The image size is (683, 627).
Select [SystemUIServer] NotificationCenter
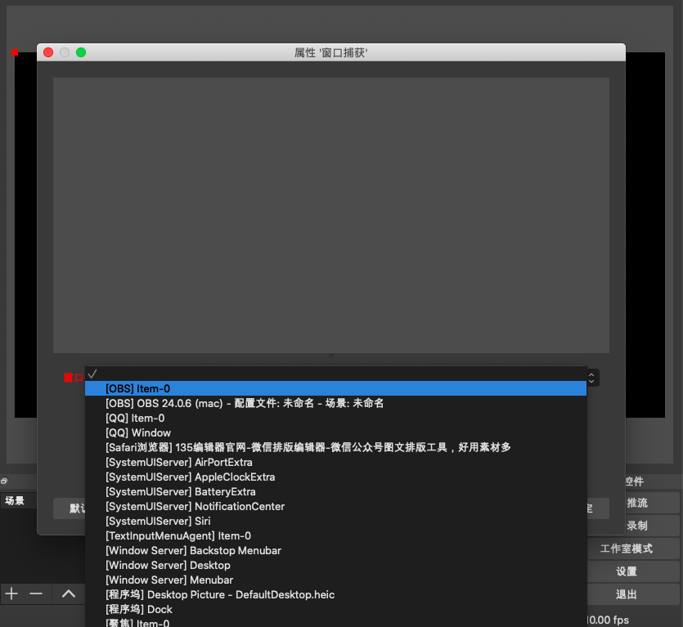tap(335, 506)
